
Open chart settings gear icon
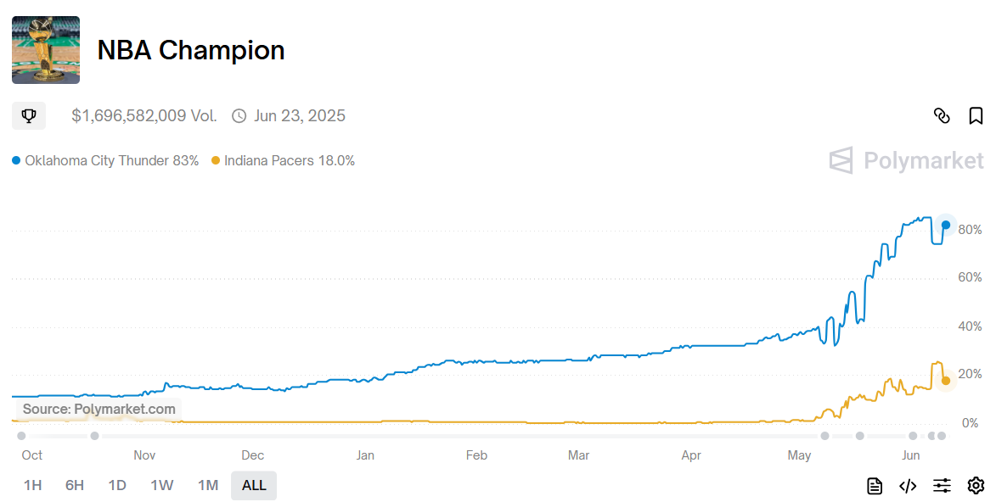(x=976, y=486)
